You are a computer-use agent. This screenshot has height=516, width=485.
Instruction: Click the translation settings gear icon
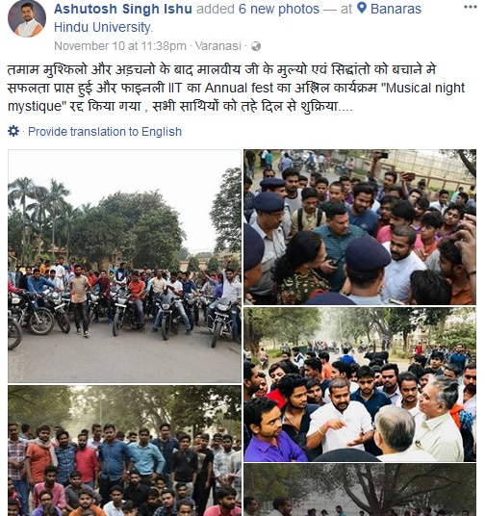tap(13, 131)
